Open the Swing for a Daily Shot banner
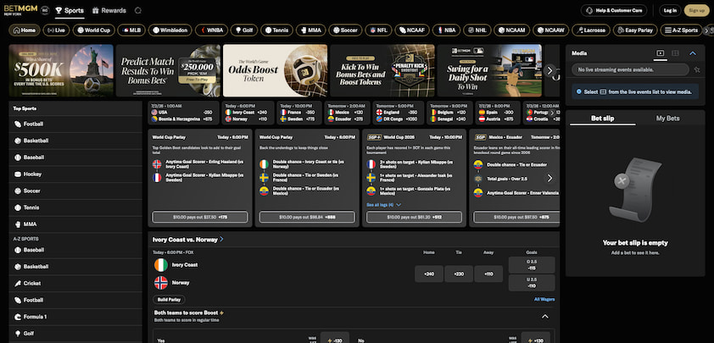 pos(489,70)
